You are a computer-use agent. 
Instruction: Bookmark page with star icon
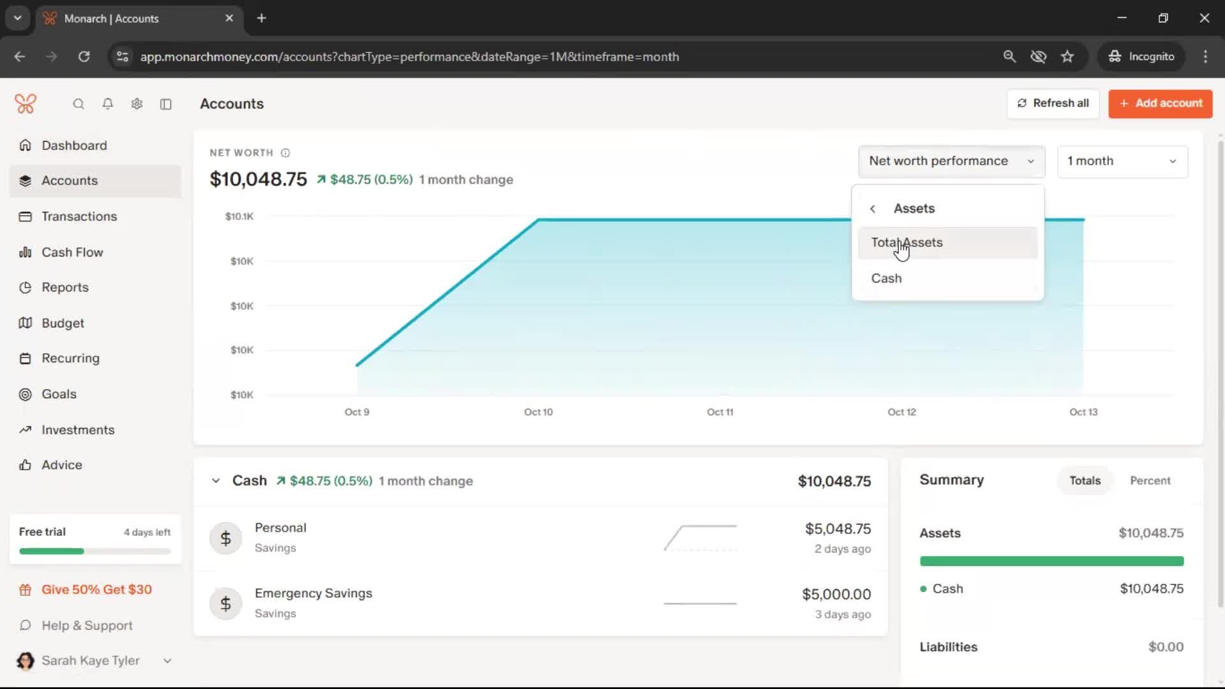pos(1067,57)
